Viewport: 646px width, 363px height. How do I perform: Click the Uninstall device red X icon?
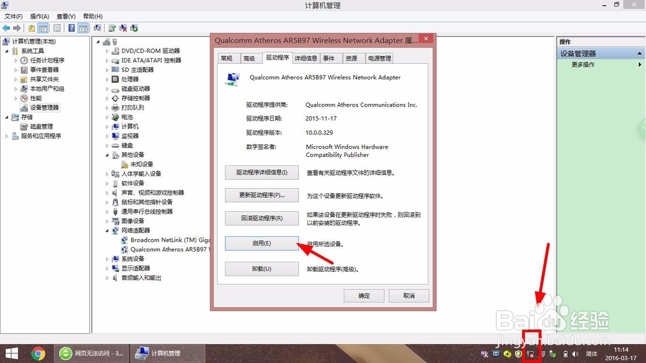pyautogui.click(x=123, y=28)
